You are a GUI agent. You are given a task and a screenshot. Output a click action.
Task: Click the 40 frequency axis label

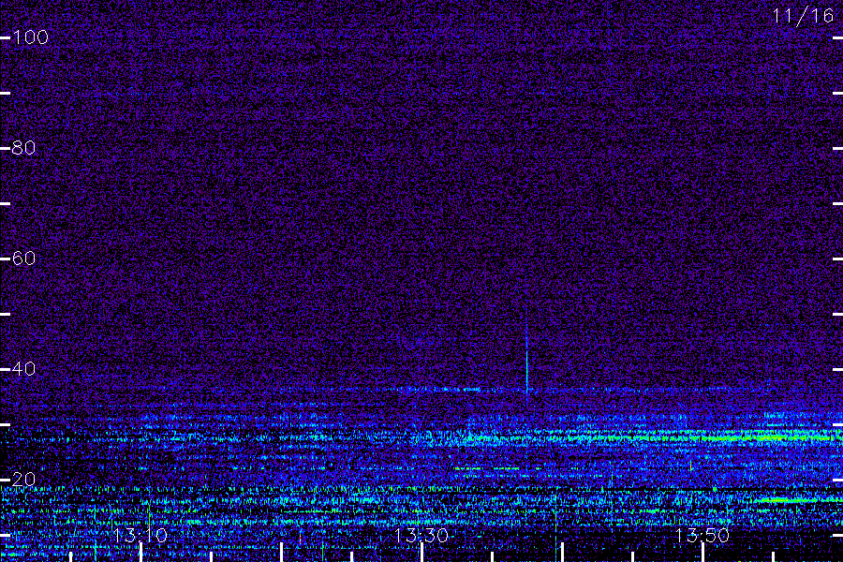(24, 368)
